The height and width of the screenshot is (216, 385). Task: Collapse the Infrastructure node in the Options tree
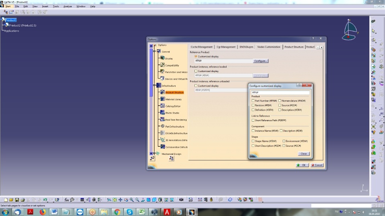[154, 86]
